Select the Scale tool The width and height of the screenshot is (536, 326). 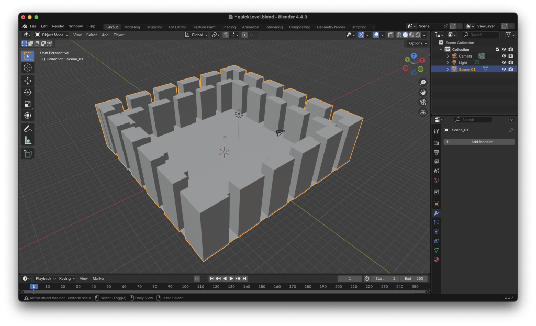click(x=28, y=104)
